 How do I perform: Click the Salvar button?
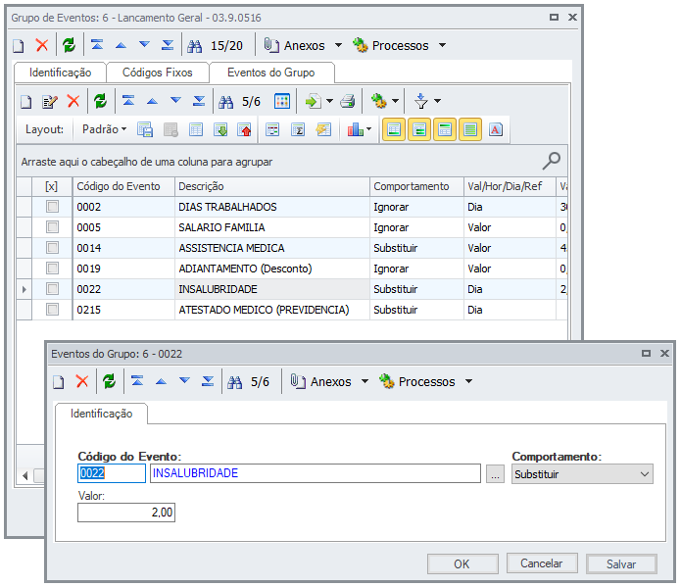[x=621, y=564]
